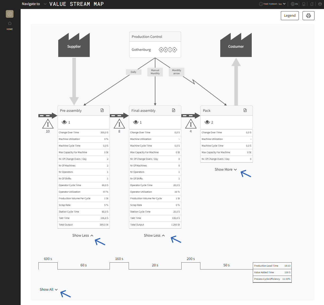
Task: Collapse Pre-assembly details via Show Less
Action: [83, 235]
